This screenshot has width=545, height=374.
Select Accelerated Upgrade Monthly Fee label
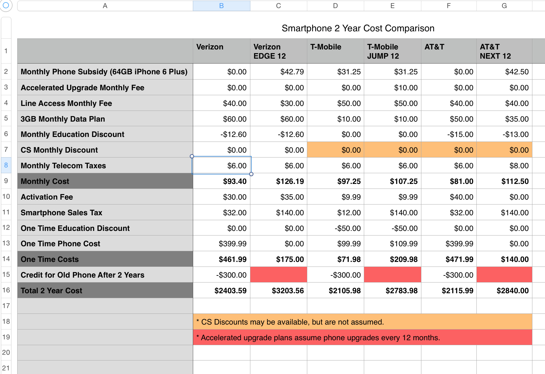(105, 88)
